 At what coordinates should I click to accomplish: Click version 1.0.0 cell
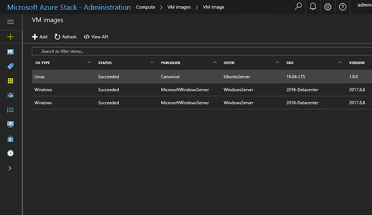[x=353, y=76]
